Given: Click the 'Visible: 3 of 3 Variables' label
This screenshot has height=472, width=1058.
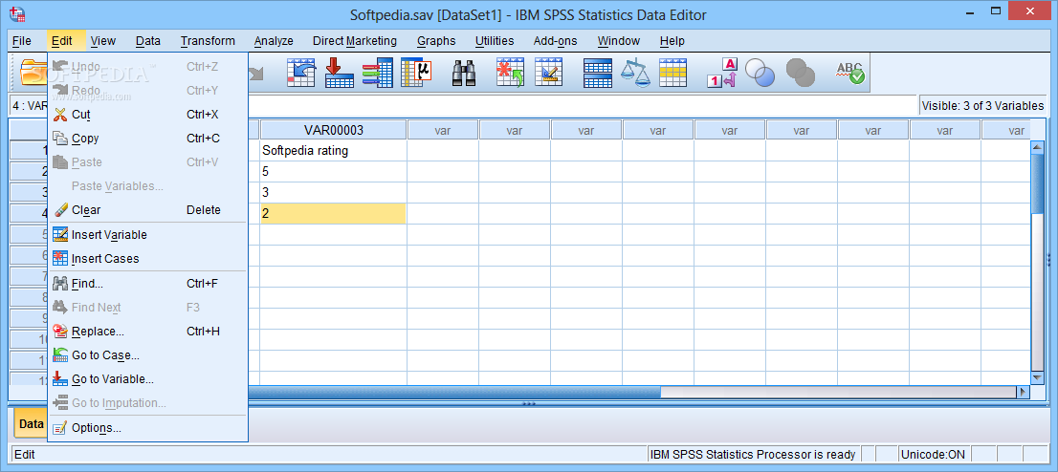Looking at the screenshot, I should click(982, 106).
